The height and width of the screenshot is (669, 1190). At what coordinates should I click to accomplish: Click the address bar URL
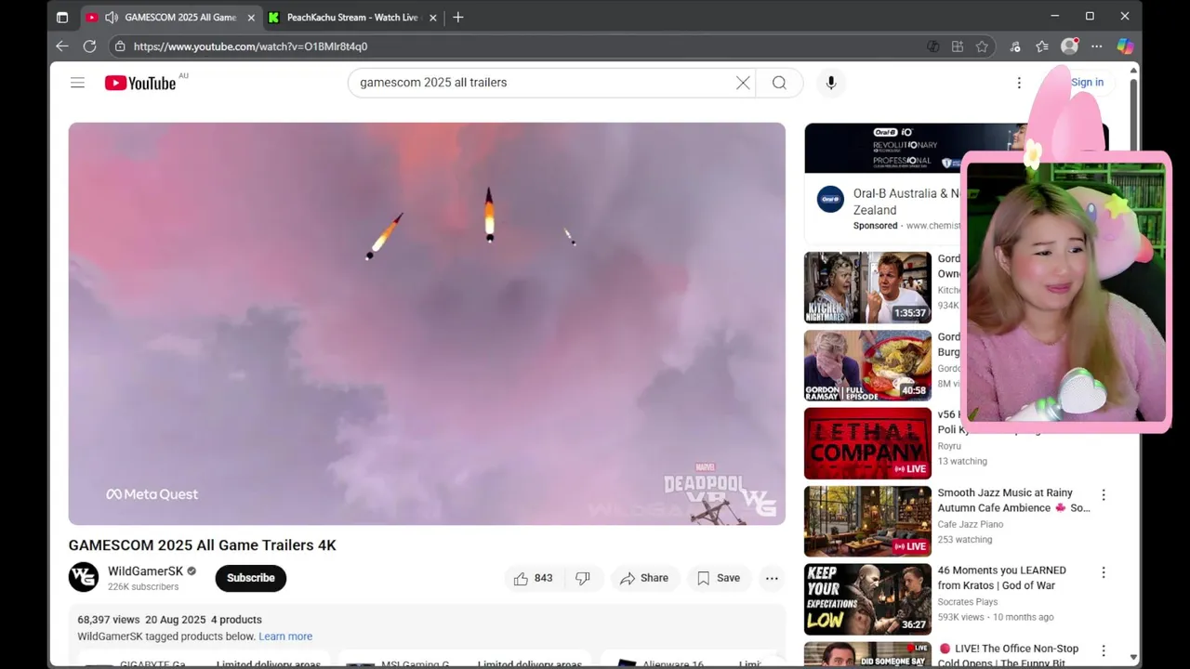(x=250, y=46)
